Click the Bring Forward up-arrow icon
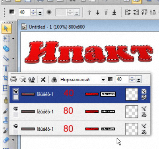 [89, 12]
